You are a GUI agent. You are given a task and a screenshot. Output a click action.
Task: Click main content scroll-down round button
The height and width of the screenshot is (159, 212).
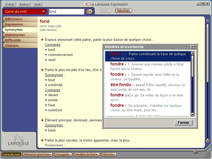[207, 141]
